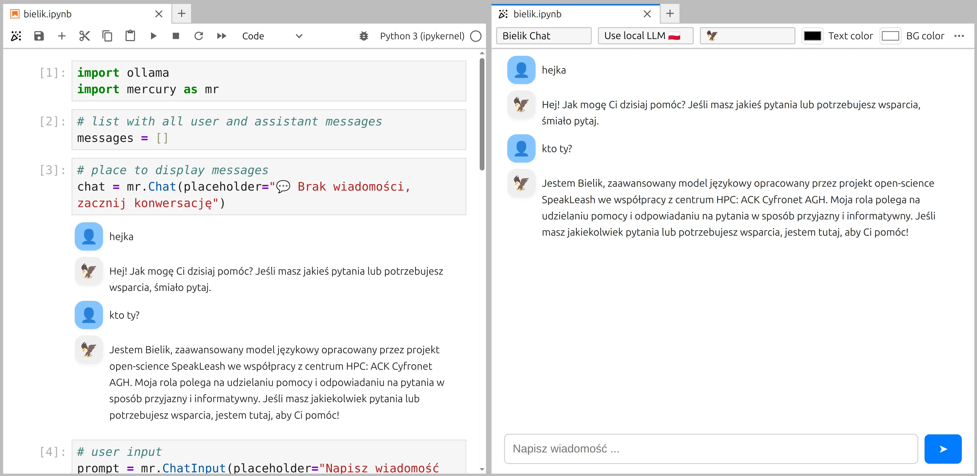Viewport: 977px width, 476px height.
Task: Click the Mercury confetti icon in notebook toolbar
Action: pyautogui.click(x=16, y=36)
